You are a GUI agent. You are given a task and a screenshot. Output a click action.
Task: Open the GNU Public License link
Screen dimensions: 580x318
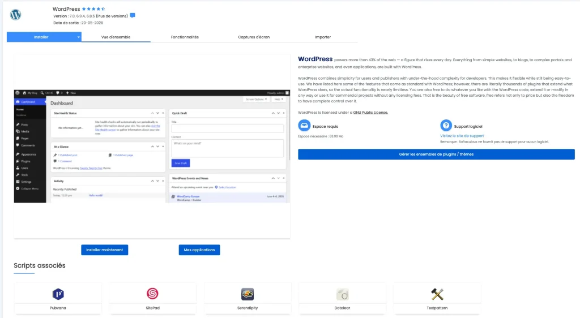tap(370, 112)
